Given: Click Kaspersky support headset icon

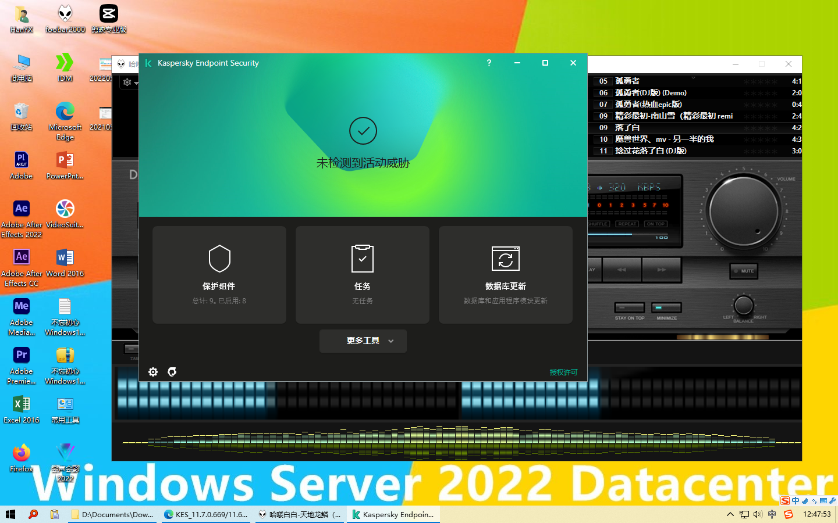Looking at the screenshot, I should 172,372.
